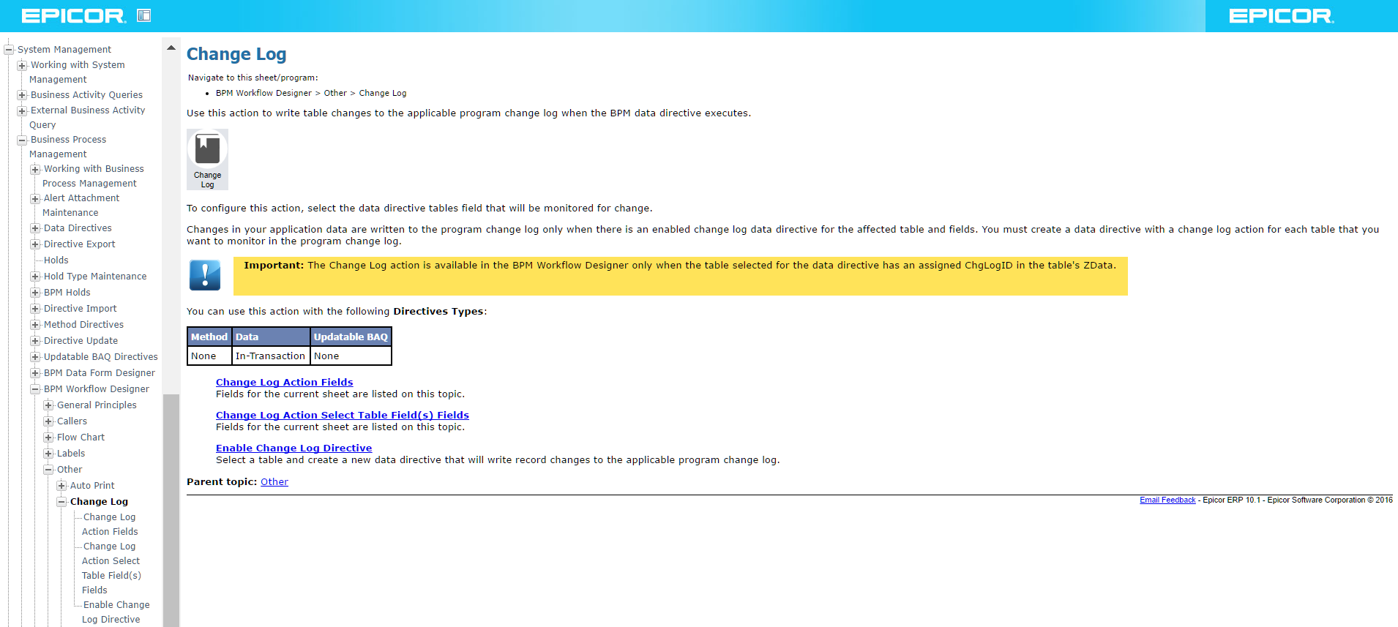Screen dimensions: 1398x627
Task: Expand the Callers node
Action: coord(49,421)
